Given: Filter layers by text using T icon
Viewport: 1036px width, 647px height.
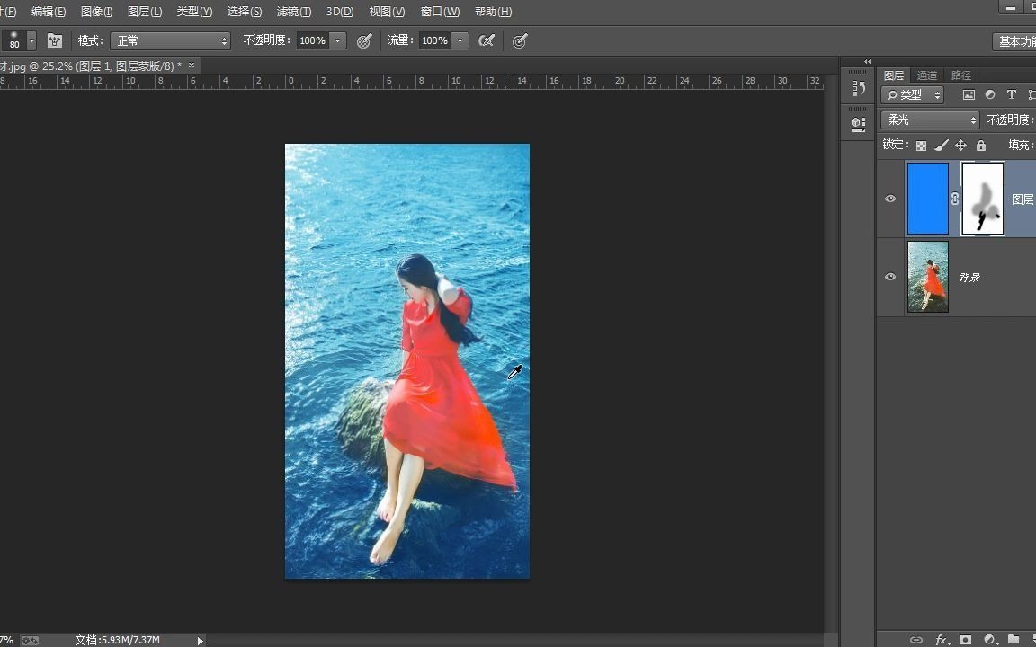Looking at the screenshot, I should click(x=1012, y=93).
